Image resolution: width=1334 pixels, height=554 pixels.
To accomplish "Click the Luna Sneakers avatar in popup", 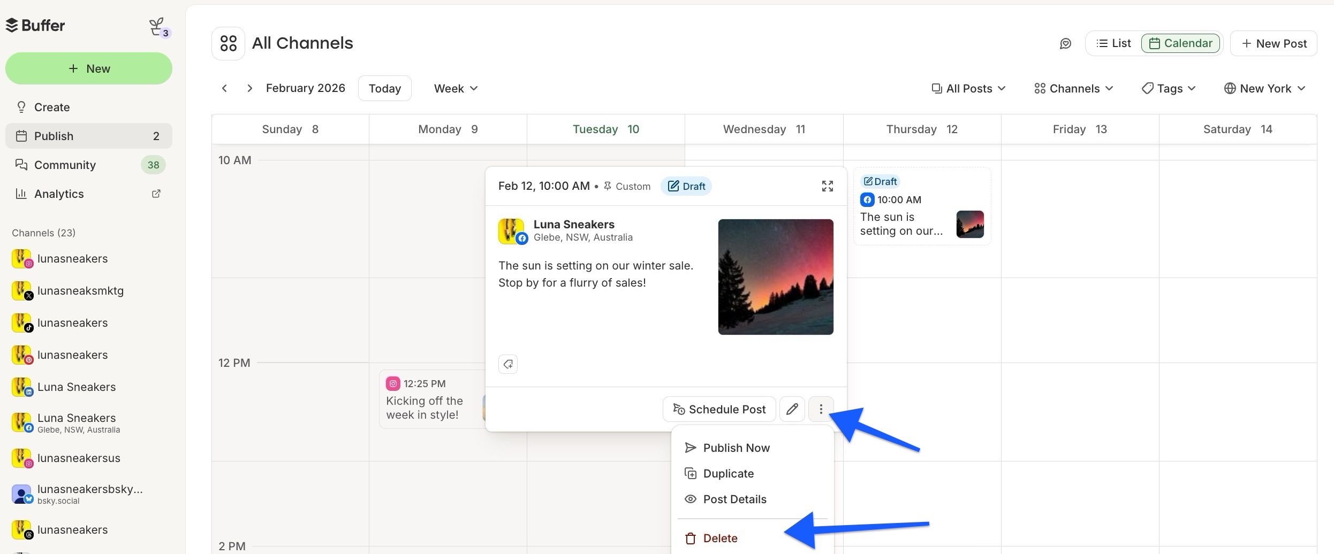I will (x=512, y=232).
